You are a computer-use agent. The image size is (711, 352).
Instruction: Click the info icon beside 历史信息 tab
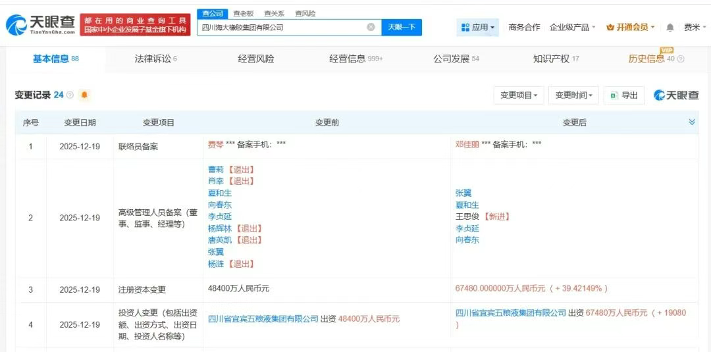tap(681, 59)
